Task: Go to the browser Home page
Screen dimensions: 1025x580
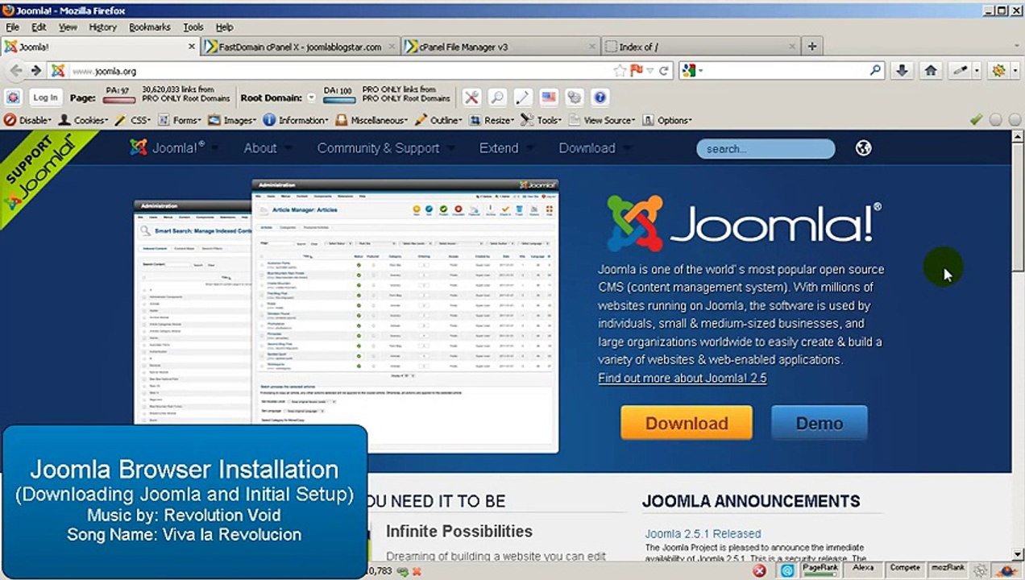Action: [931, 71]
